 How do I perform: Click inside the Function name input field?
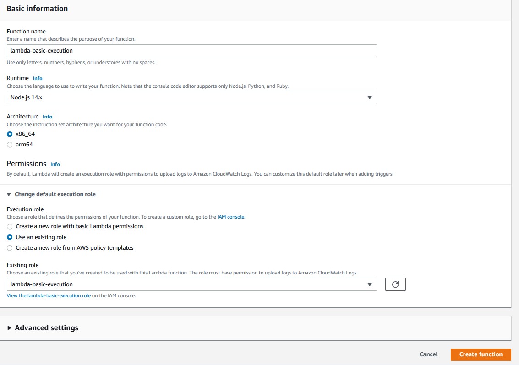(x=191, y=51)
